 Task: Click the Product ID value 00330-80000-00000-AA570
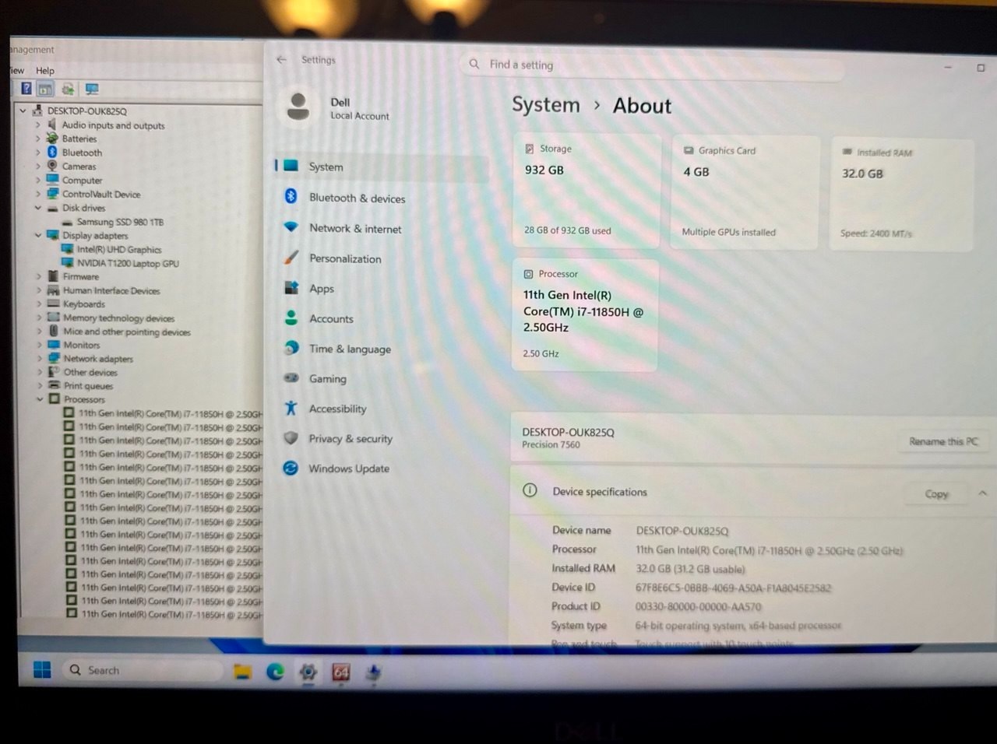pos(698,607)
